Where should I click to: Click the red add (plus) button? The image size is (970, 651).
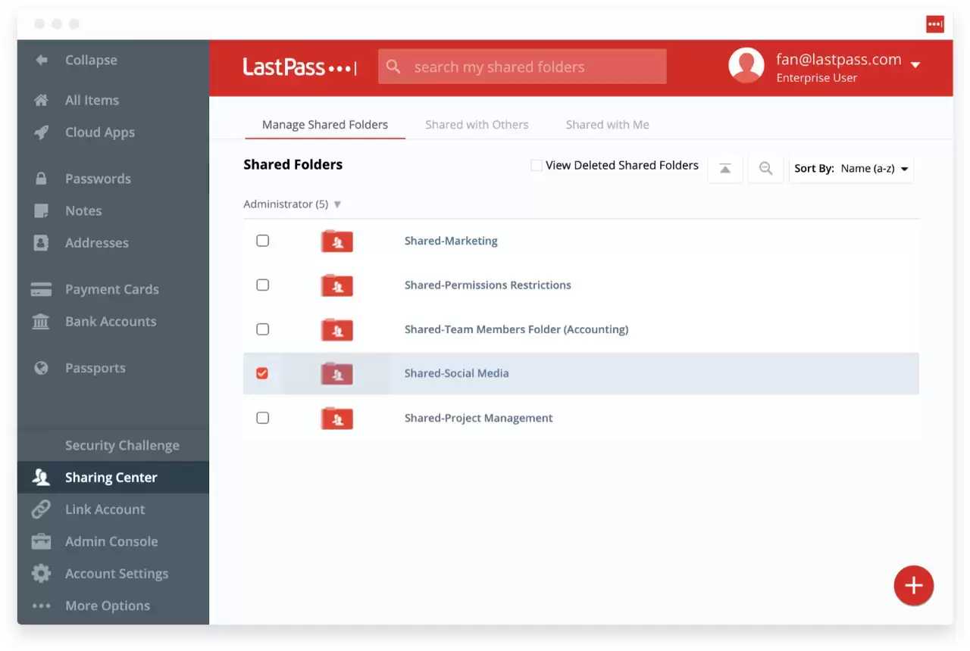913,585
